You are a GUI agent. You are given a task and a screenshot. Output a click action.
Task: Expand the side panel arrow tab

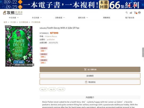click(x=143, y=52)
